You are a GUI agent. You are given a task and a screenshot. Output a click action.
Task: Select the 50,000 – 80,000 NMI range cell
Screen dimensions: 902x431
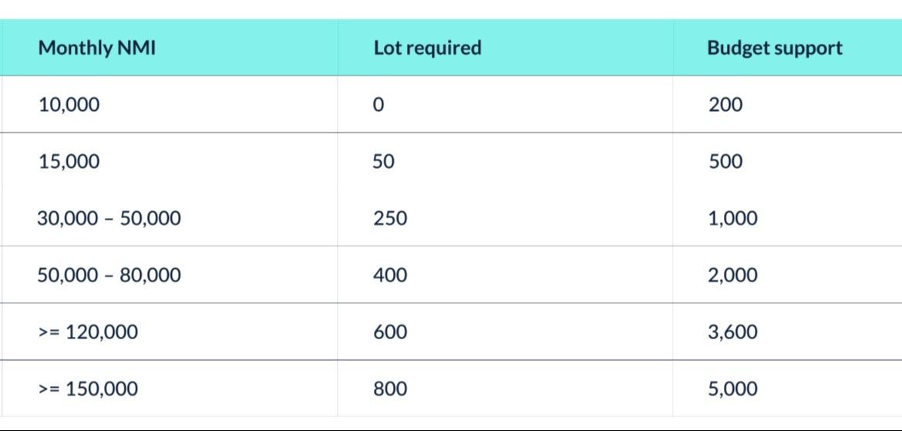click(109, 275)
